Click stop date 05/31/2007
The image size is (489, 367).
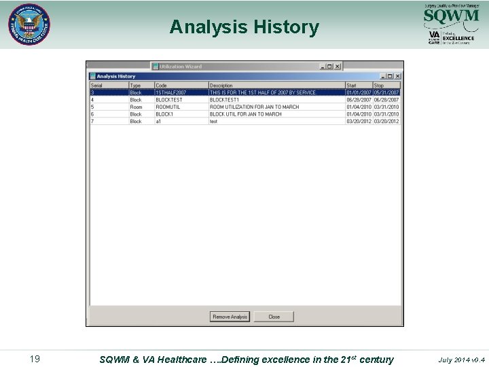click(386, 92)
